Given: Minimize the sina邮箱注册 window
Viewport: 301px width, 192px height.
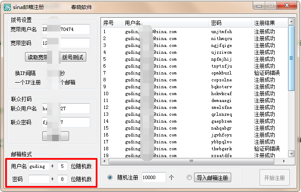Looking at the screenshot, I should pyautogui.click(x=259, y=6).
